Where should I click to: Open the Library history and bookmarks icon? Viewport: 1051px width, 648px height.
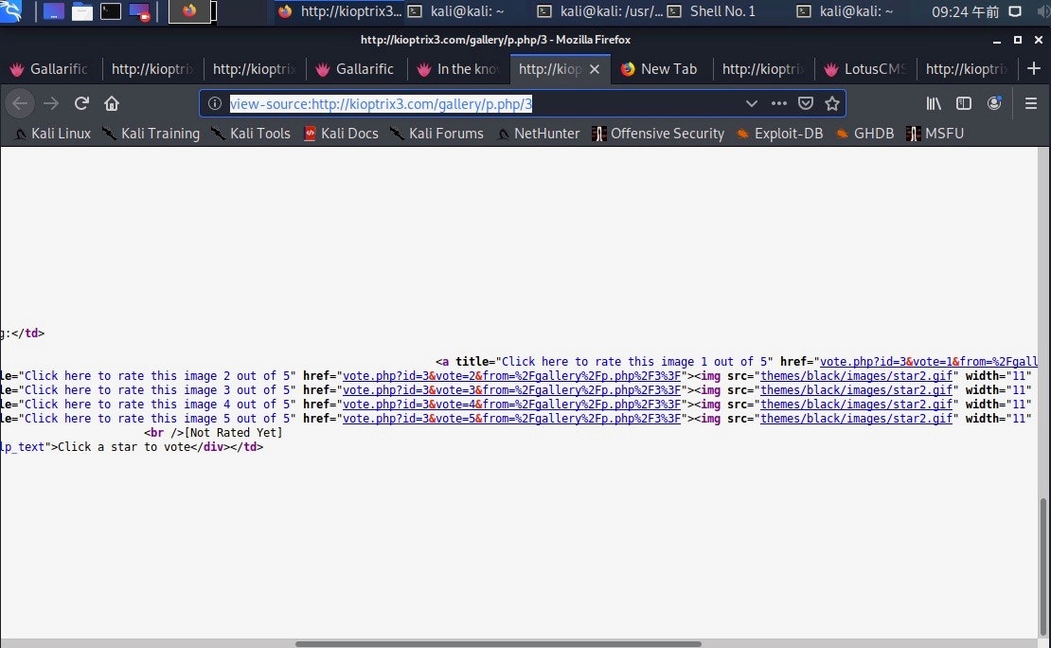click(x=934, y=103)
